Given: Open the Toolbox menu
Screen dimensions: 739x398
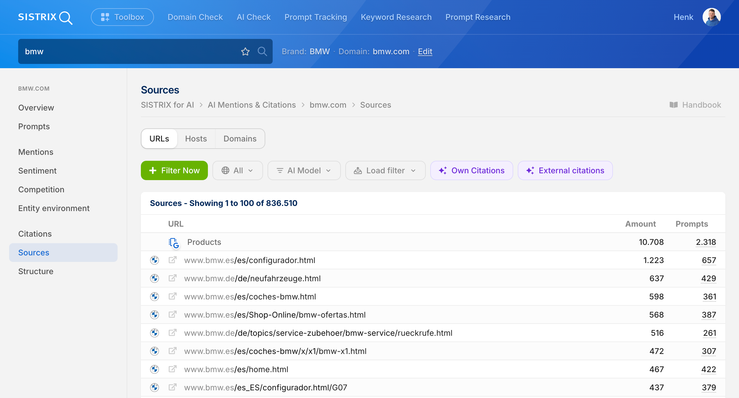Looking at the screenshot, I should pyautogui.click(x=122, y=17).
